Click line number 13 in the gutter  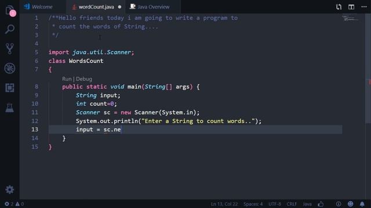tap(35, 129)
